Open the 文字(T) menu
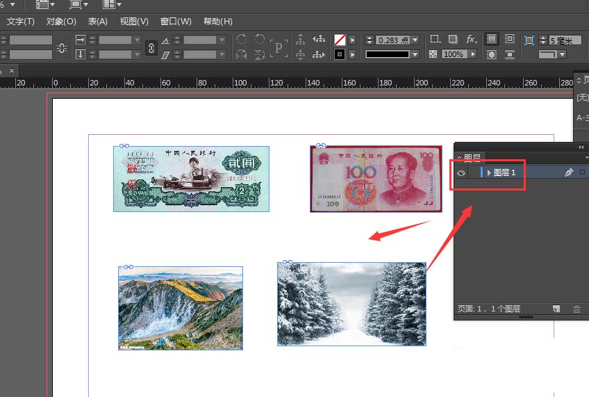Screen dimensions: 589x397 coord(21,22)
